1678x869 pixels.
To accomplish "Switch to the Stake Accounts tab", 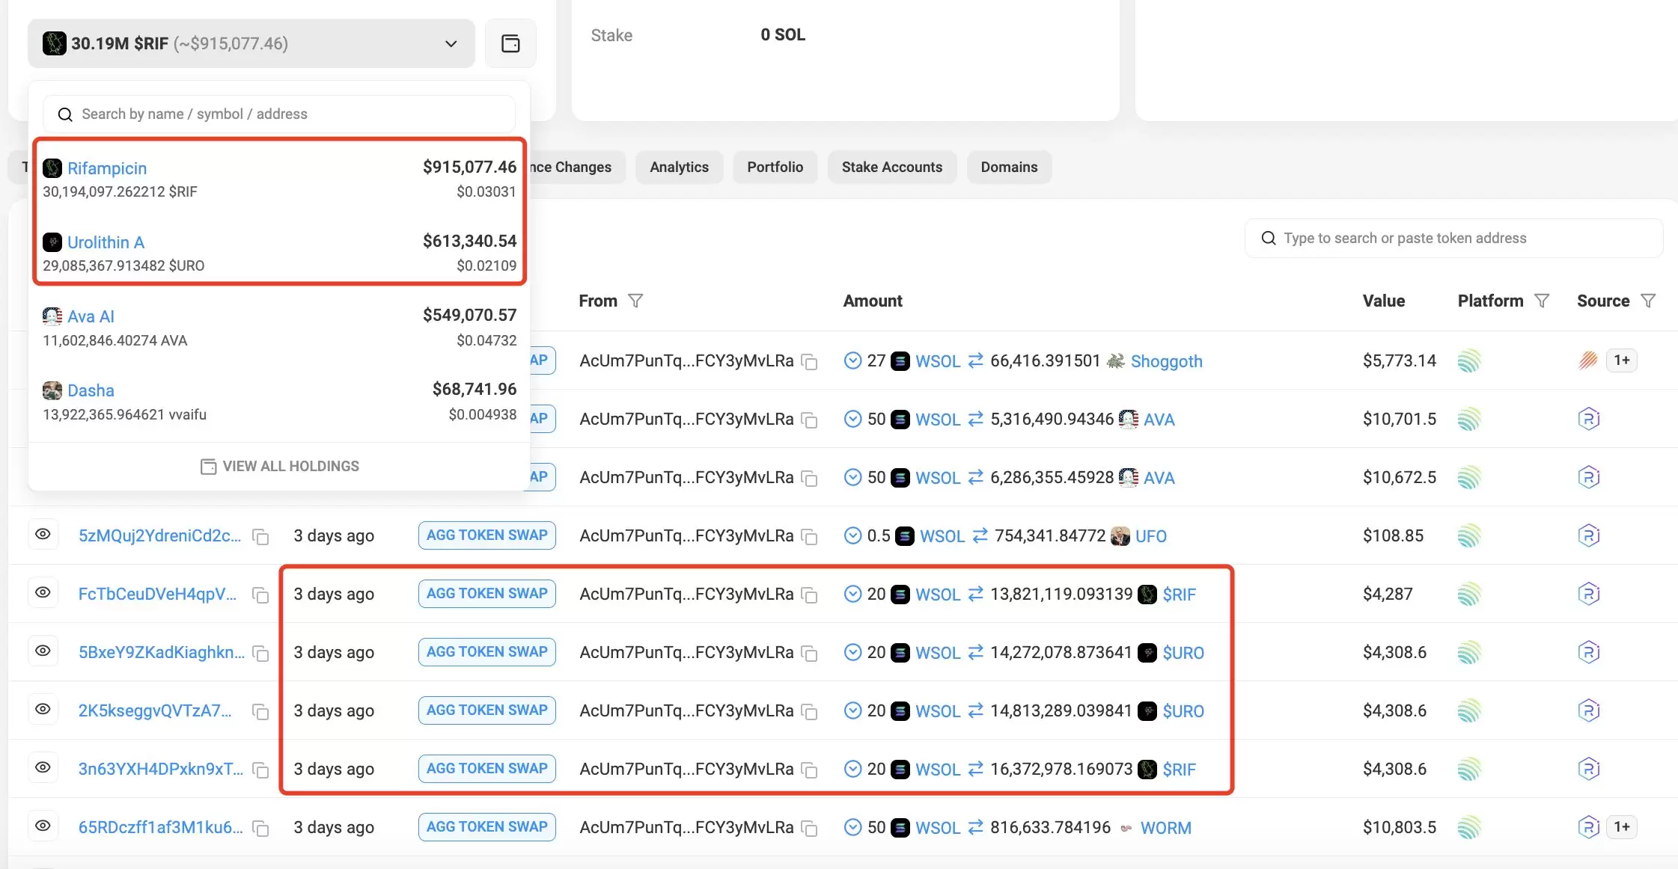I will [x=891, y=167].
